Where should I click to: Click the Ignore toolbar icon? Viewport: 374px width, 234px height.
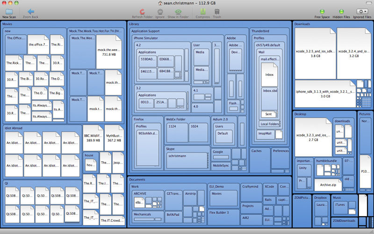click(160, 11)
